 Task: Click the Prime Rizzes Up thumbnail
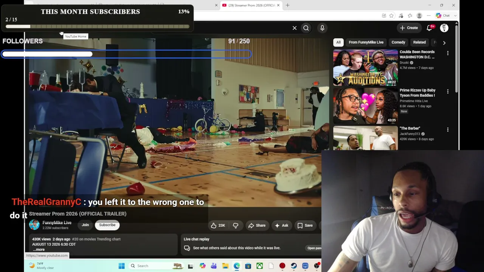(x=365, y=106)
